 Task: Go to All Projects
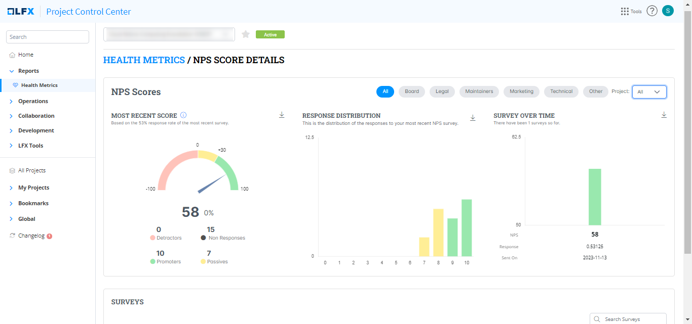[x=31, y=170]
